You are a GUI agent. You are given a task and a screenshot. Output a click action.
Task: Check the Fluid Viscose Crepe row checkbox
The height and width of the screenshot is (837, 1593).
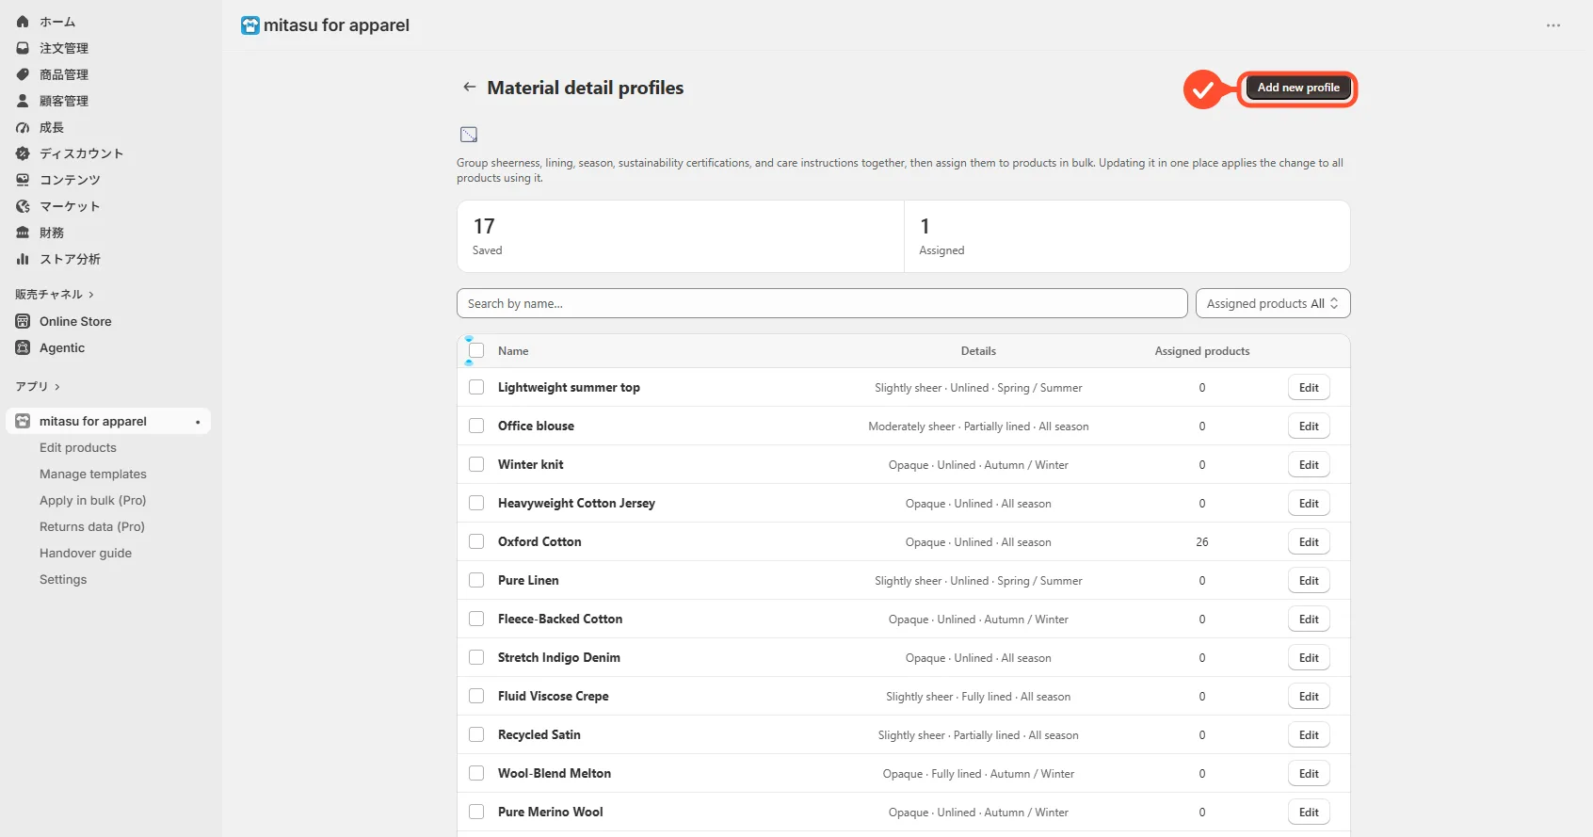click(476, 696)
